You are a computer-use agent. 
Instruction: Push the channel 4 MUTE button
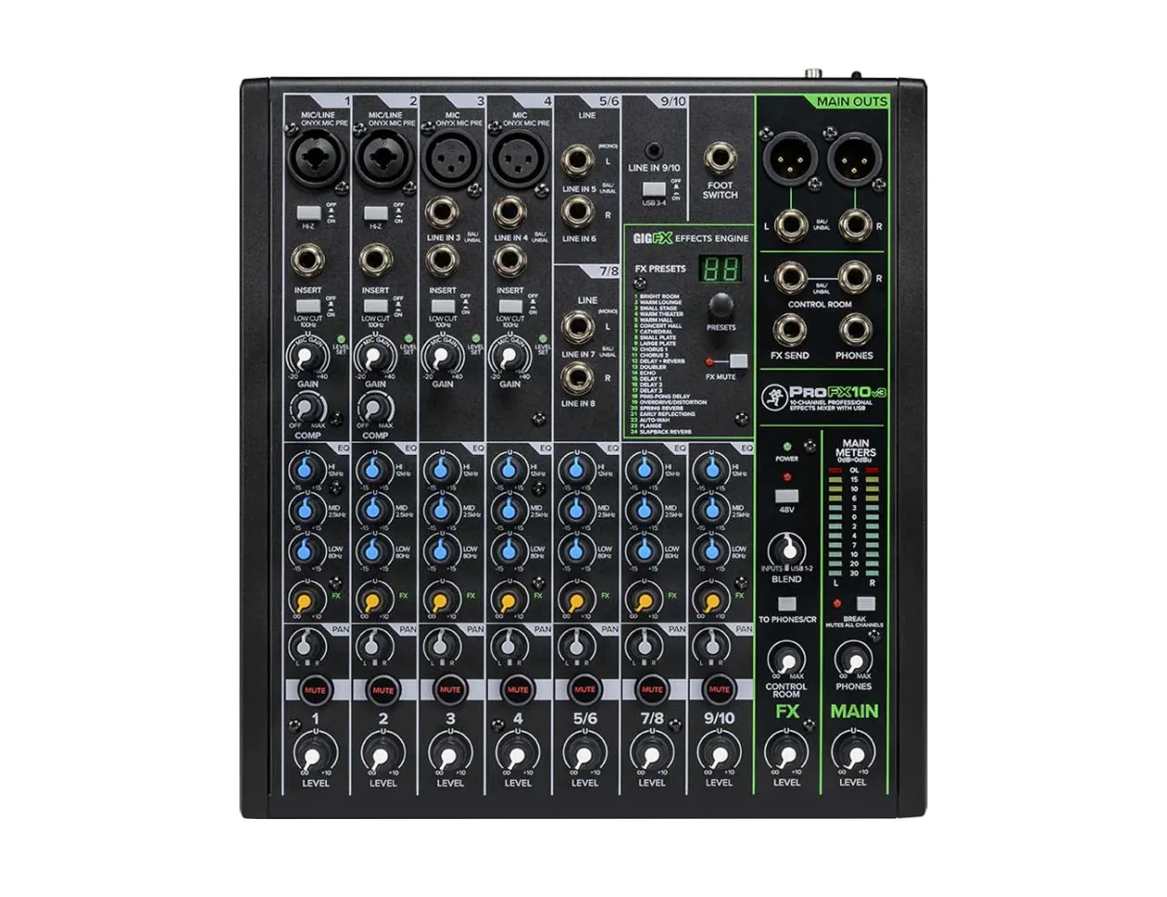[517, 690]
